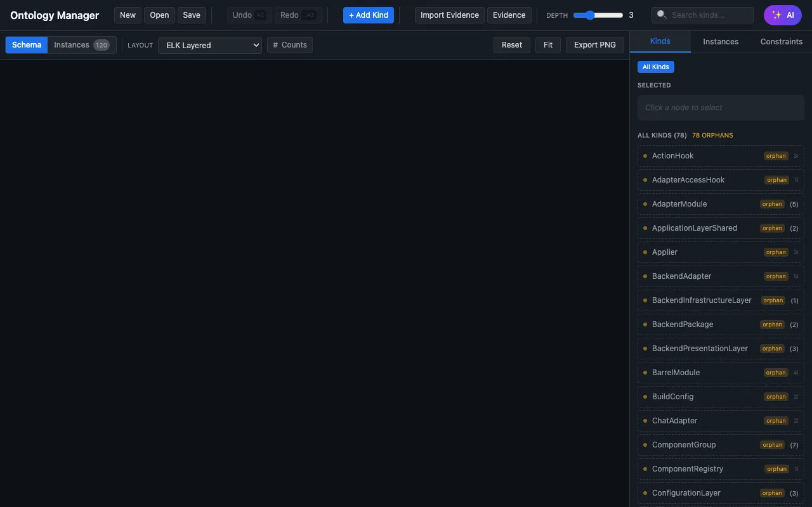Click the search magnifier icon
The image size is (812, 507).
(x=662, y=15)
